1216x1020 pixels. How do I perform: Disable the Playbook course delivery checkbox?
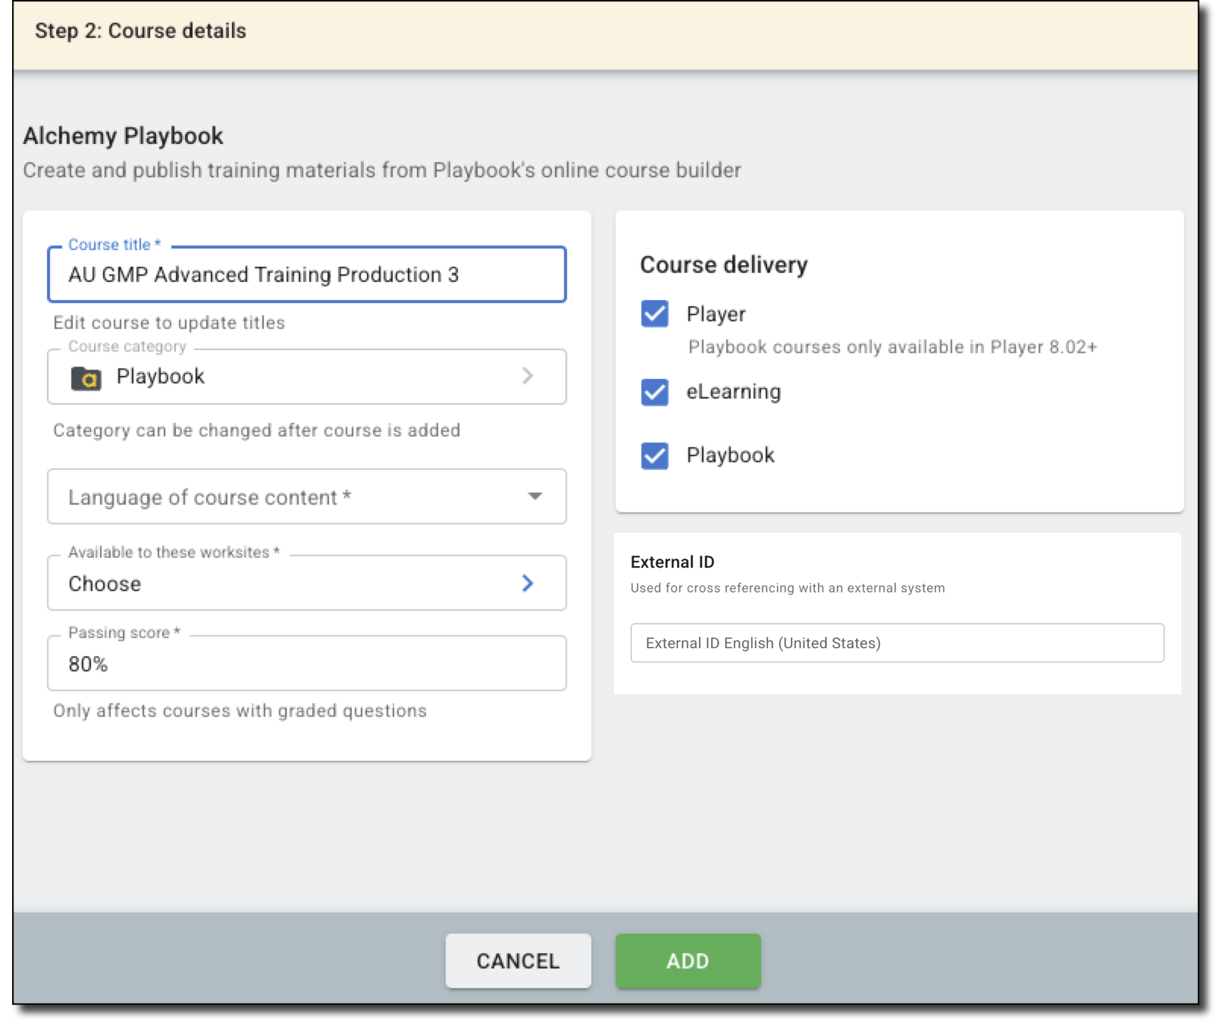pos(654,455)
